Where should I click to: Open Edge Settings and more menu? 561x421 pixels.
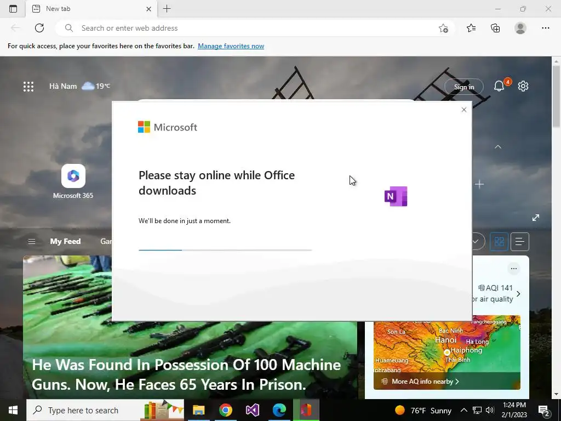(x=545, y=28)
